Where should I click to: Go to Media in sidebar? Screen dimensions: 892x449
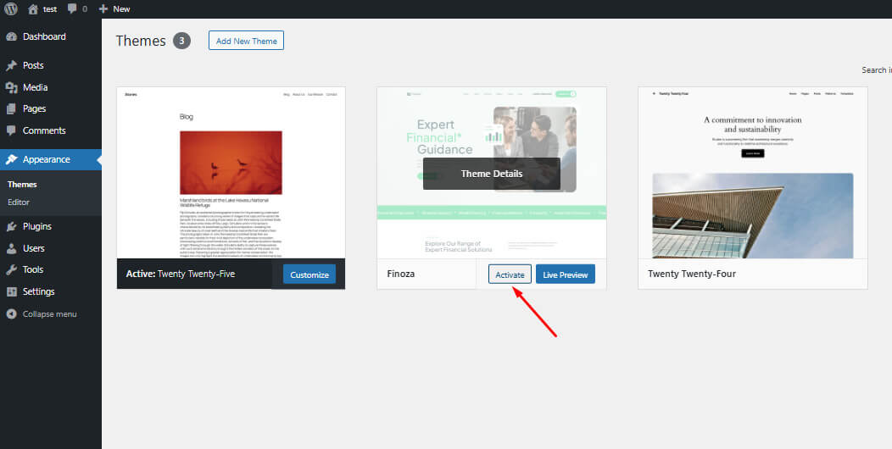[51, 87]
